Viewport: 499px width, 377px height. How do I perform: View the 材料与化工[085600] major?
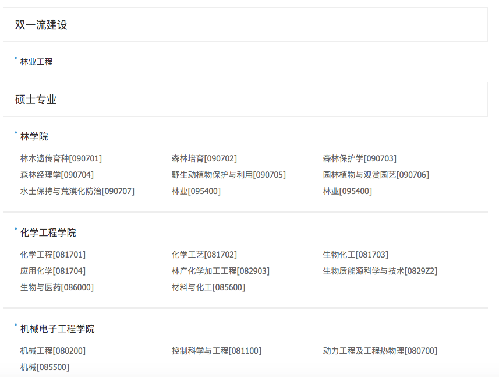[x=208, y=287]
